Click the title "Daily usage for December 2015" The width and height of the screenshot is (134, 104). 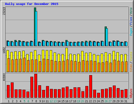click(32, 4)
